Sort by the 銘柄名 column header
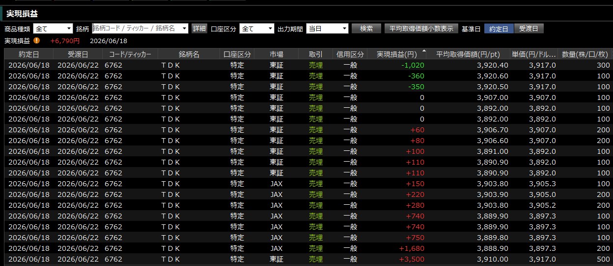Screen dimensions: 613x266 pos(189,54)
